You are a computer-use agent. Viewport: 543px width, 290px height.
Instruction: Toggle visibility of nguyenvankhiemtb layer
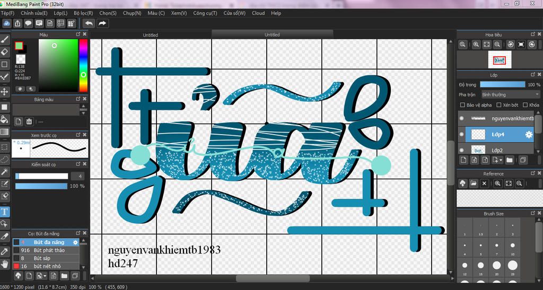pyautogui.click(x=461, y=118)
